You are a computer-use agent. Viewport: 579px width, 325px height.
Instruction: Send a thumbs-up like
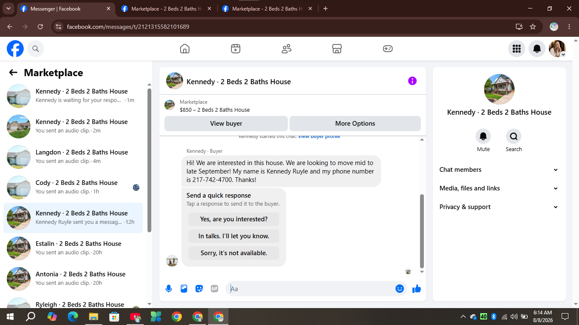(x=417, y=289)
